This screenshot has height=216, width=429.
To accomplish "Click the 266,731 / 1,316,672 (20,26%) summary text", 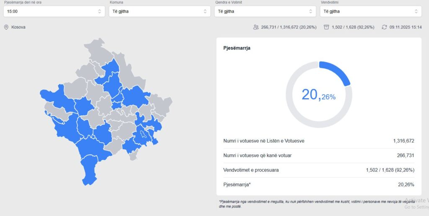I will 289,27.
